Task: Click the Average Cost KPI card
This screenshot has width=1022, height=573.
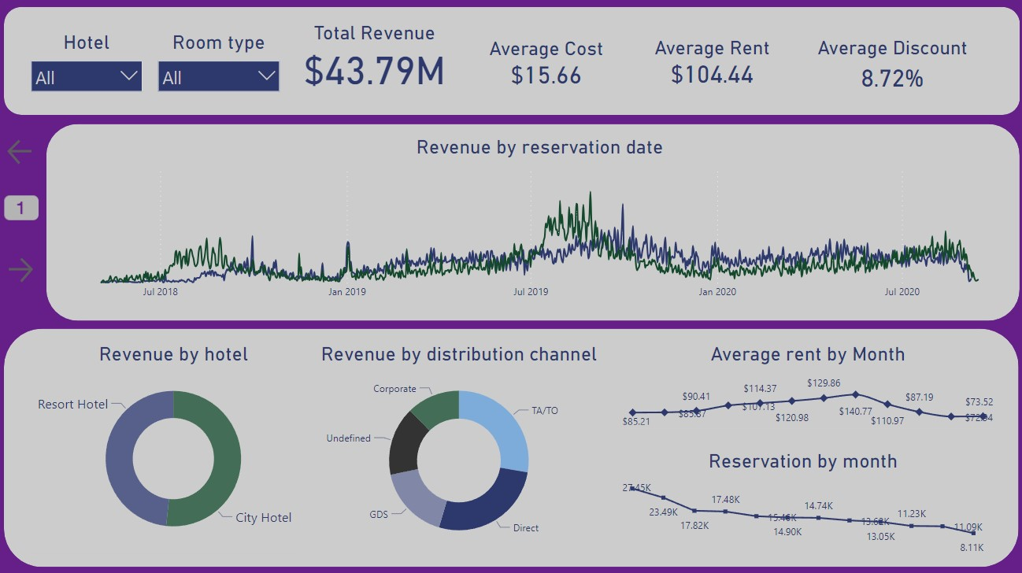Action: click(x=546, y=62)
